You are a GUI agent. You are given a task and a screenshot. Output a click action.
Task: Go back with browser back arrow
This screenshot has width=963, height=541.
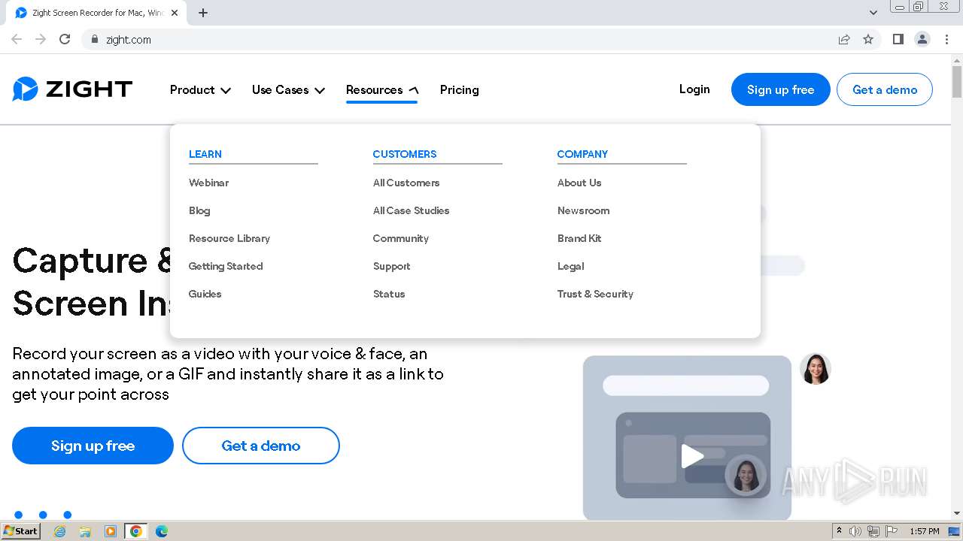[x=17, y=39]
